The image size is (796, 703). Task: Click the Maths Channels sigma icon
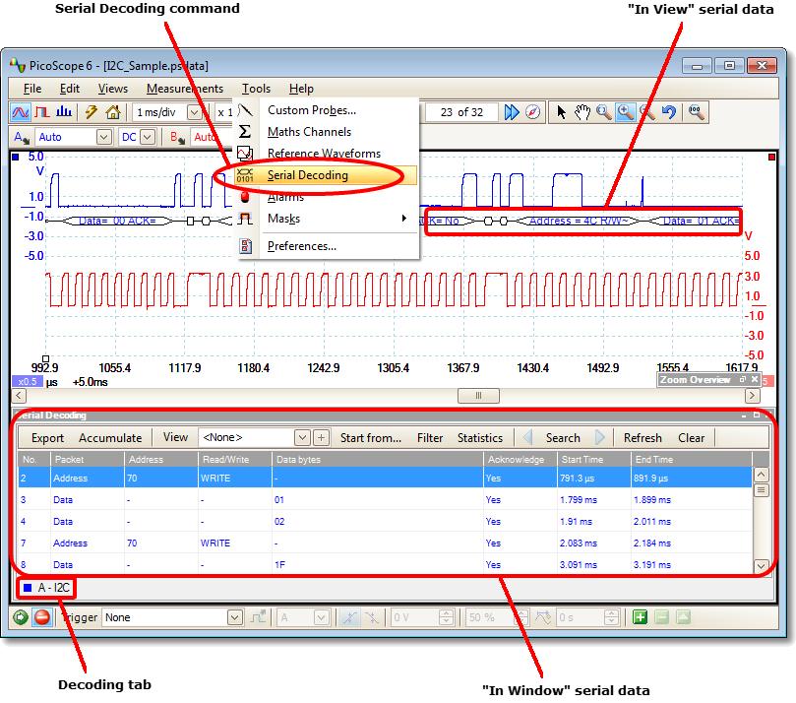pyautogui.click(x=245, y=132)
